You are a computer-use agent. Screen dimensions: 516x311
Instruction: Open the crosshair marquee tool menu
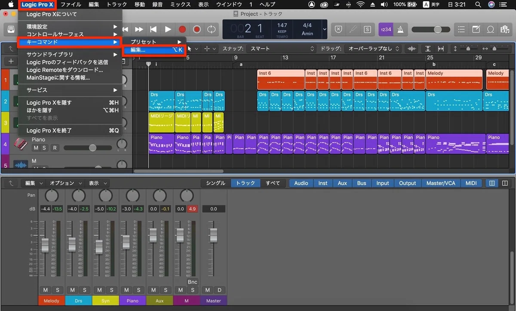210,49
